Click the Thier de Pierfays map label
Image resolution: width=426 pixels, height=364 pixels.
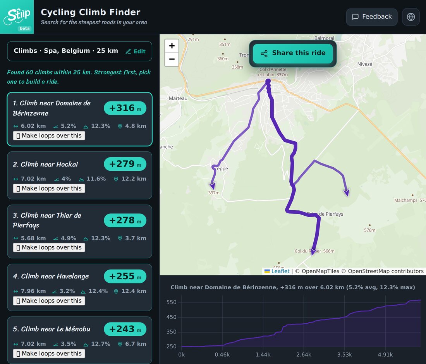click(x=325, y=214)
